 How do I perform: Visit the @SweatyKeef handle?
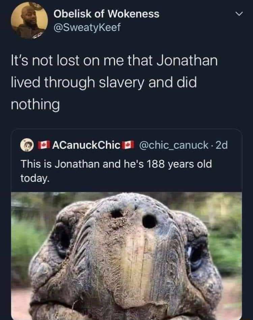[x=87, y=27]
